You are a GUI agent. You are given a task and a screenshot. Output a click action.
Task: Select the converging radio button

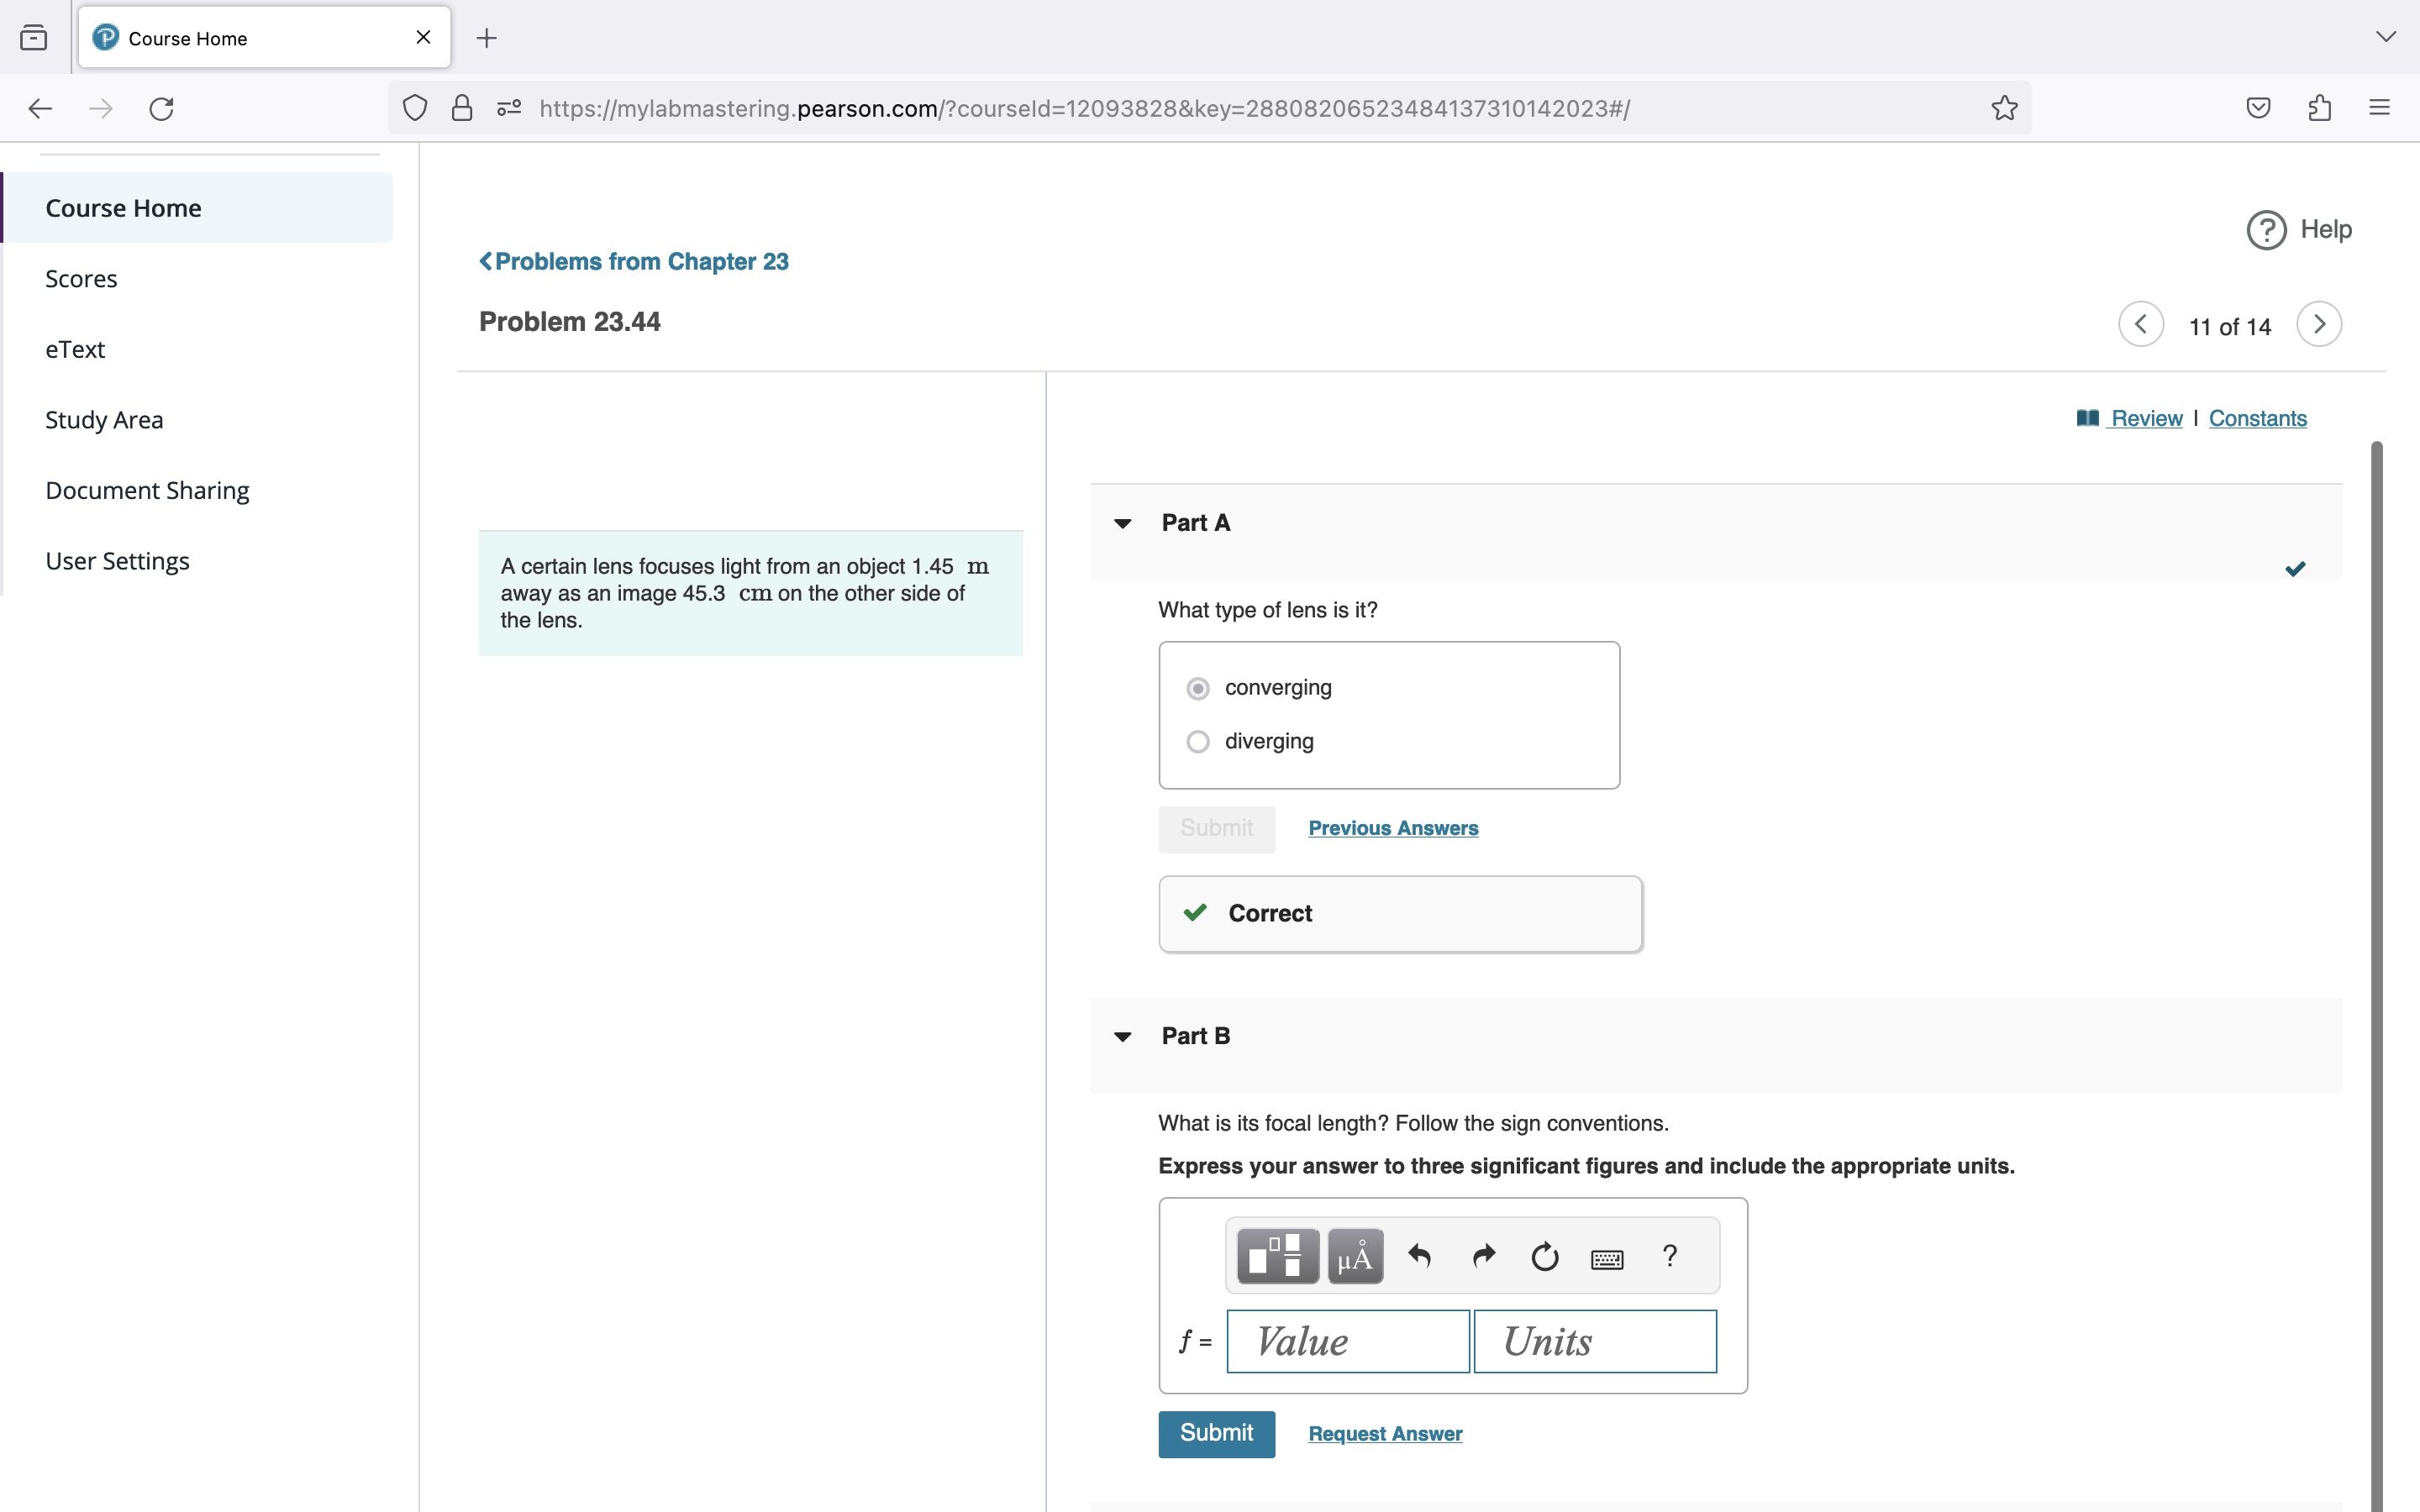tap(1197, 688)
